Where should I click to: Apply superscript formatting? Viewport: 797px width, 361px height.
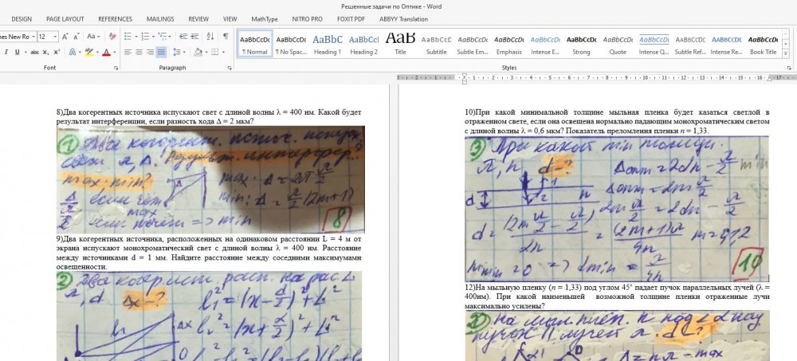click(57, 53)
